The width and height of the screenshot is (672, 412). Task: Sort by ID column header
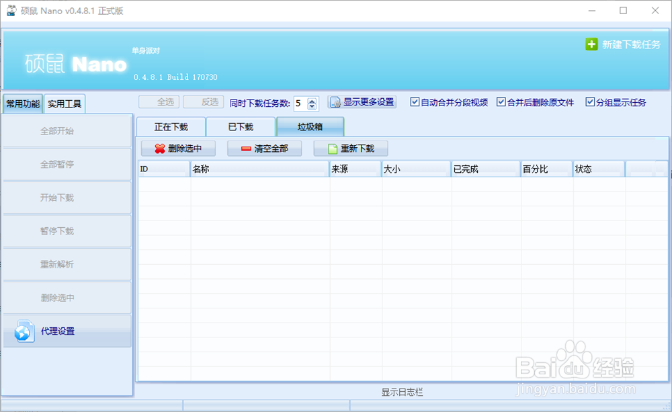point(164,169)
